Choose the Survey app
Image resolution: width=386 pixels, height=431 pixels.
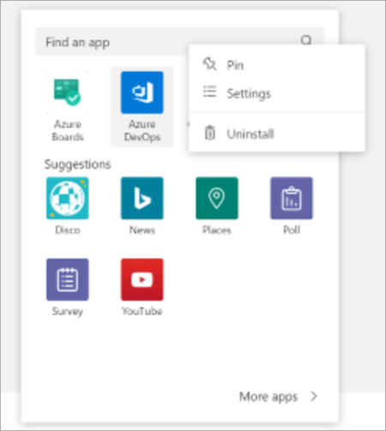click(x=68, y=279)
